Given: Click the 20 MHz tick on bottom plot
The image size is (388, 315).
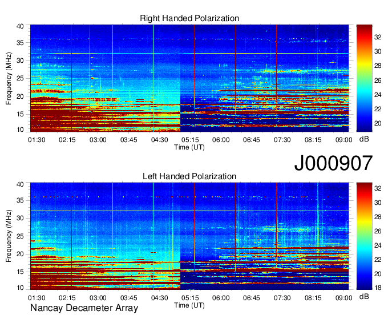Looking at the screenshot, I should click(20, 254).
